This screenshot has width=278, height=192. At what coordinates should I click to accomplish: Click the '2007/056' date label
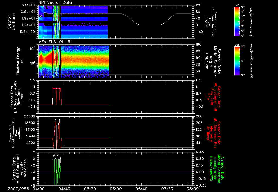(18, 189)
